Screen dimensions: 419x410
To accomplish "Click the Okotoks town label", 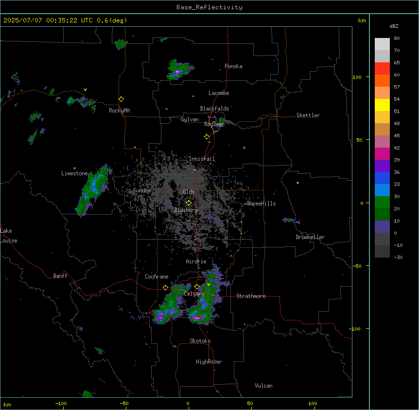I will pos(200,341).
